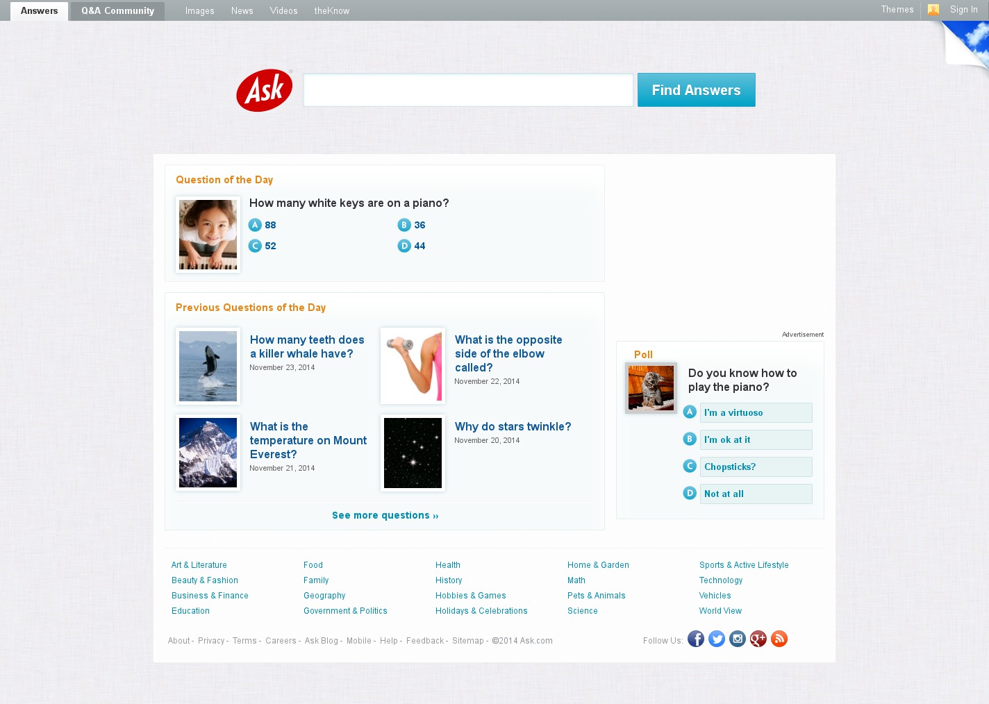Open Holidays & Celebrations category
Screen dimensions: 989x704
click(481, 611)
